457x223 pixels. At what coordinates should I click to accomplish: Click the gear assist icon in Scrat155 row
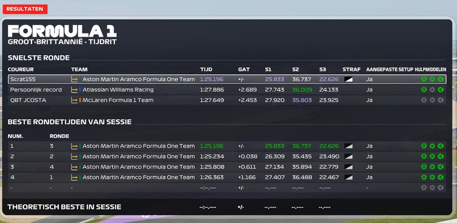pyautogui.click(x=432, y=79)
